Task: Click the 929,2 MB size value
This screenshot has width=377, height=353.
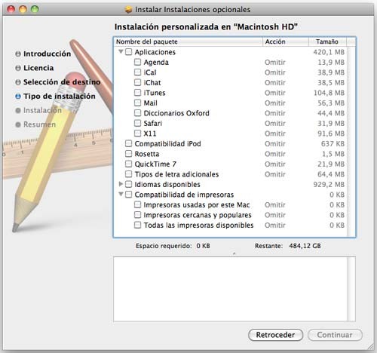Action: (329, 185)
